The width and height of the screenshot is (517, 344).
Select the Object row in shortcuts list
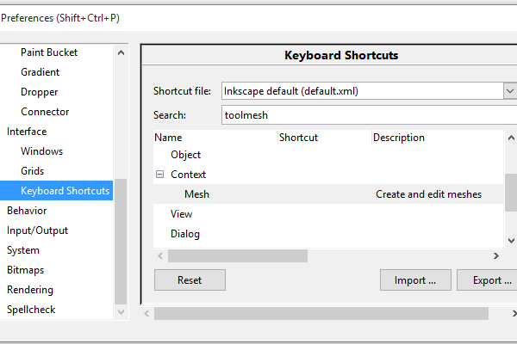185,155
